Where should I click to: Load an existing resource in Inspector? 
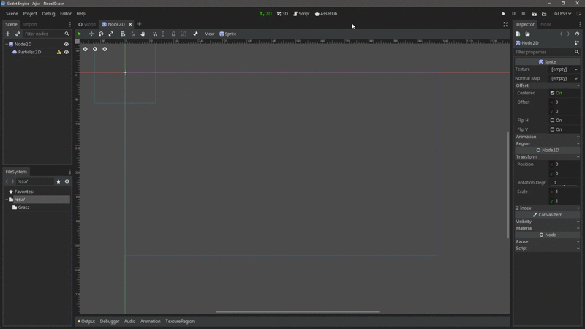click(527, 34)
